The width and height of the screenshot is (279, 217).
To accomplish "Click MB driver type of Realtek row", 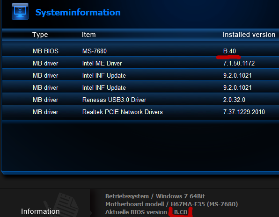I will [x=45, y=112].
